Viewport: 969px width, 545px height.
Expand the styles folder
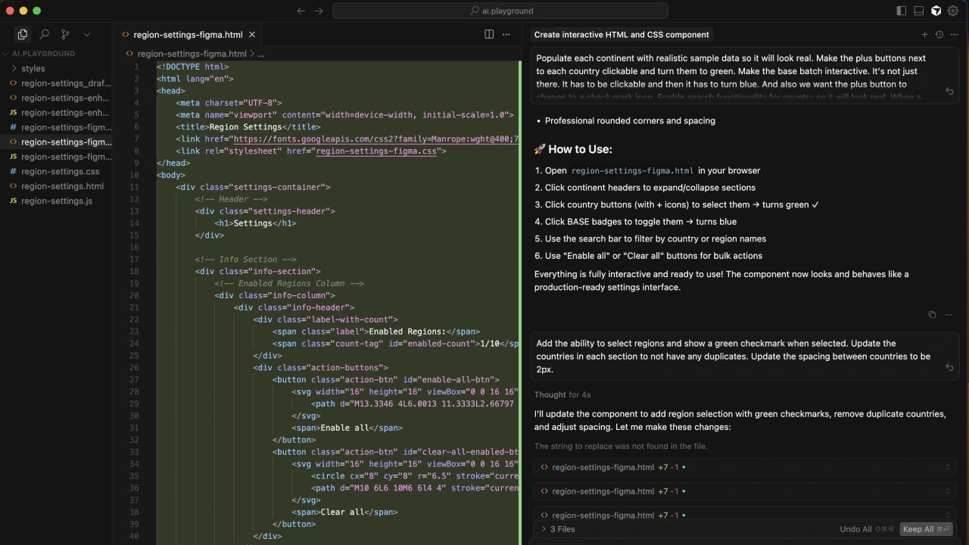click(33, 68)
